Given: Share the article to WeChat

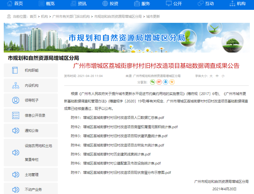Looking at the screenshot, I should coord(152,82).
